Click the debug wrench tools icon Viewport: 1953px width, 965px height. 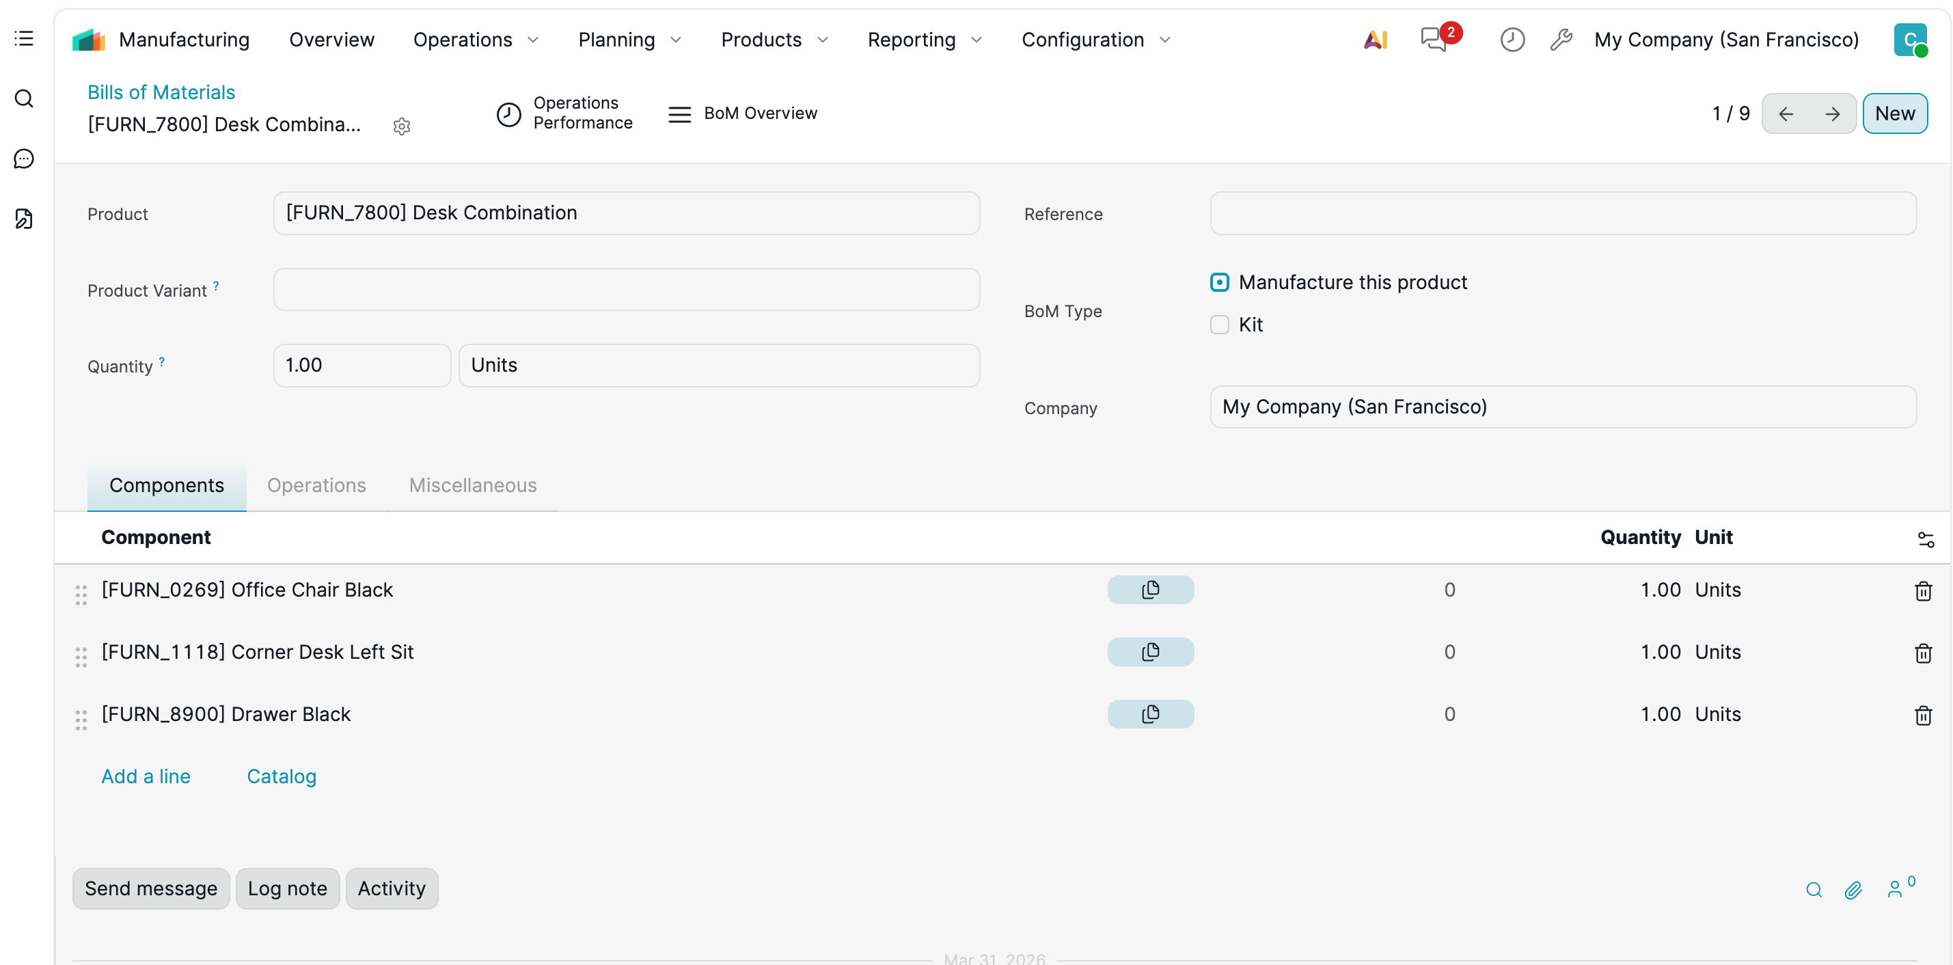coord(1560,40)
